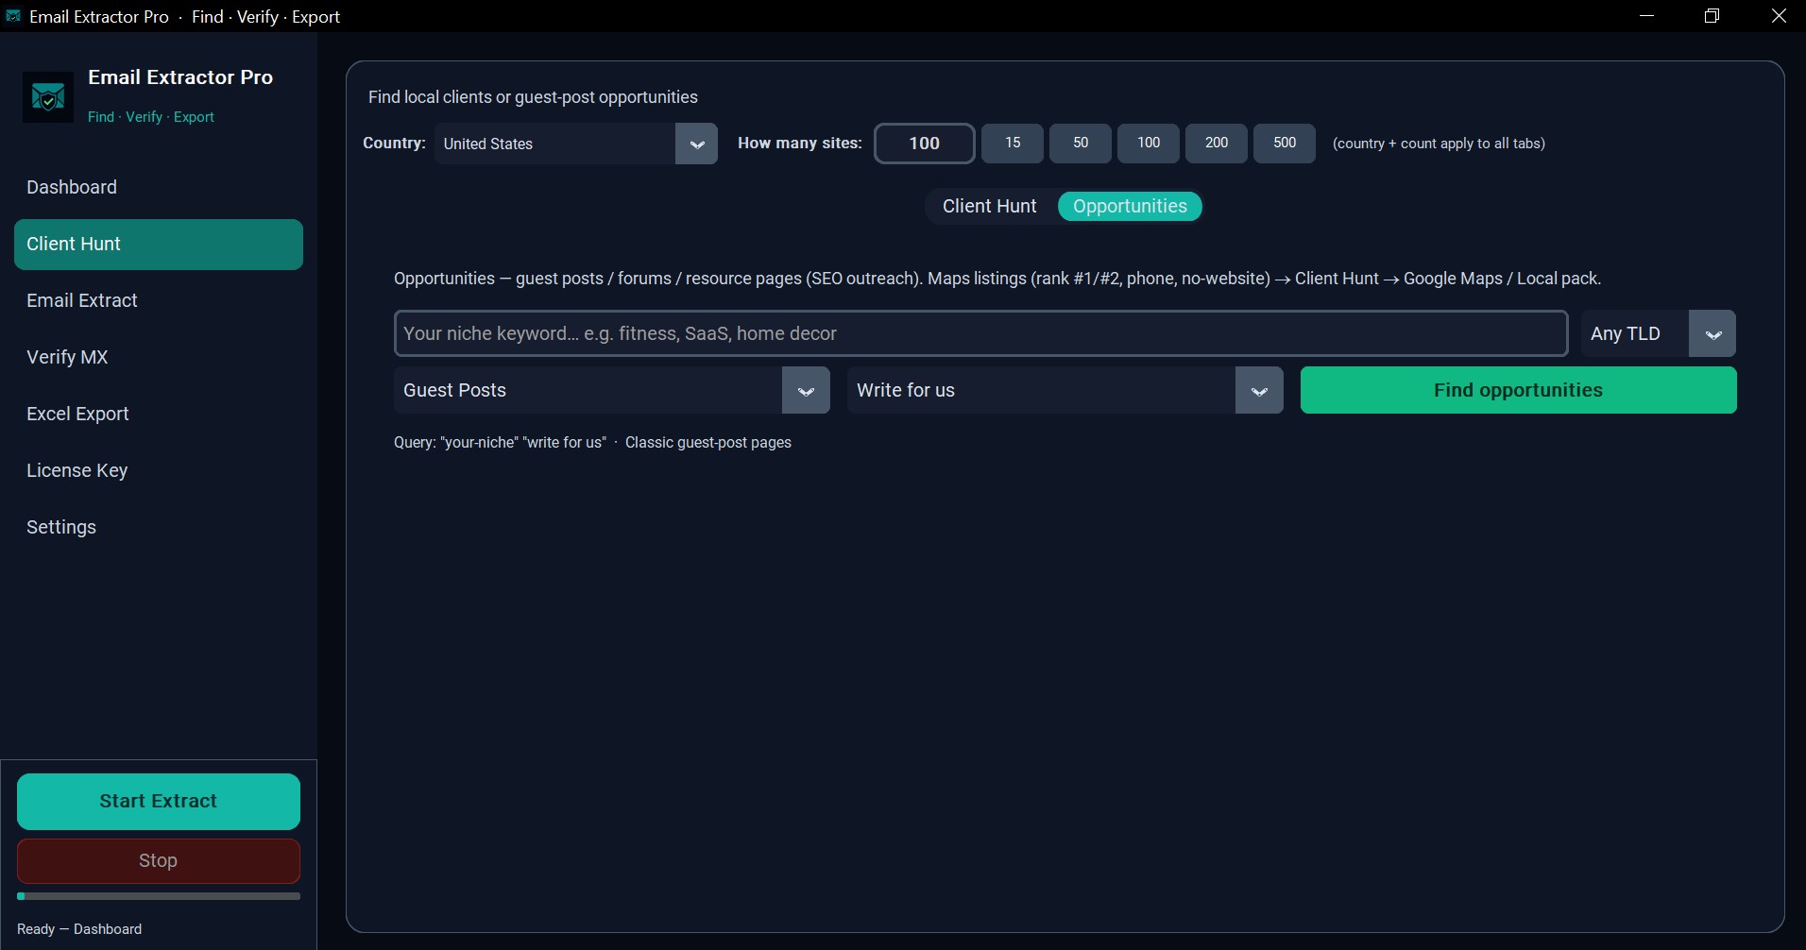
Task: Click the title bar app icon
Action: click(x=13, y=16)
